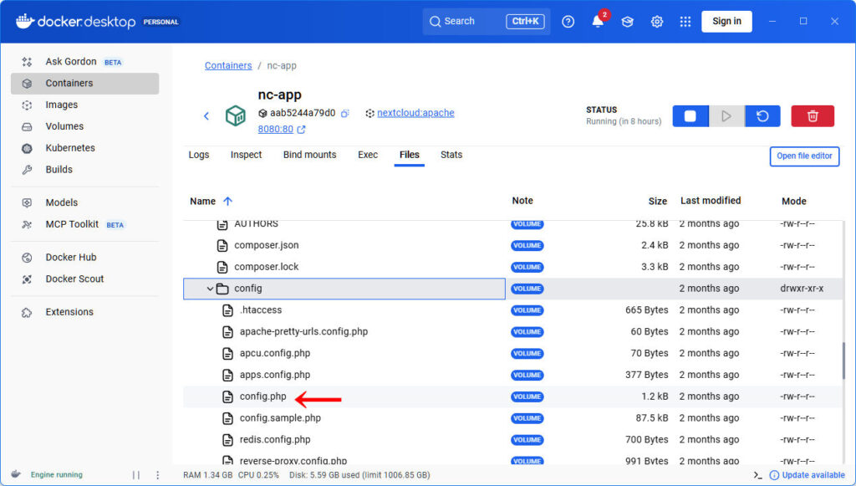Open Docker Desktop settings gear
Image resolution: width=856 pixels, height=486 pixels.
click(x=657, y=22)
